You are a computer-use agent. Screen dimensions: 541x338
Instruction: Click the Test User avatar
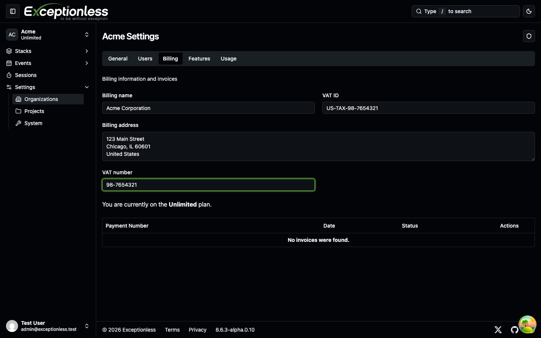tap(12, 326)
